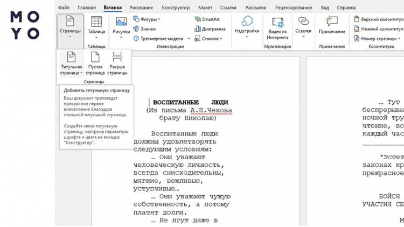Open the Ссылки ribbon tab
404x227 pixels.
point(228,8)
